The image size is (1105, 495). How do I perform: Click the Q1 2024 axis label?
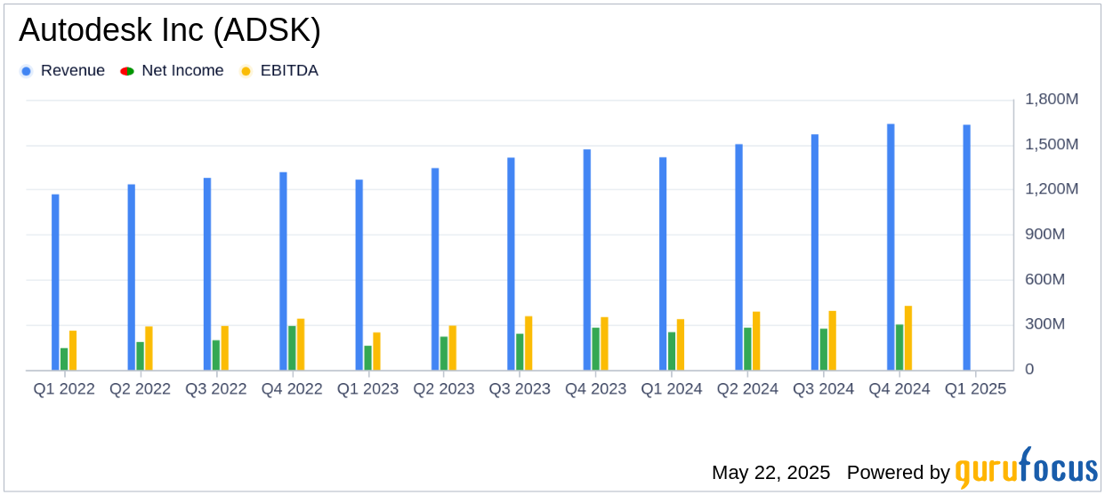(x=672, y=389)
